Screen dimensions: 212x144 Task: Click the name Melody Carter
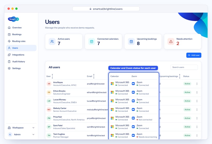[60, 108]
